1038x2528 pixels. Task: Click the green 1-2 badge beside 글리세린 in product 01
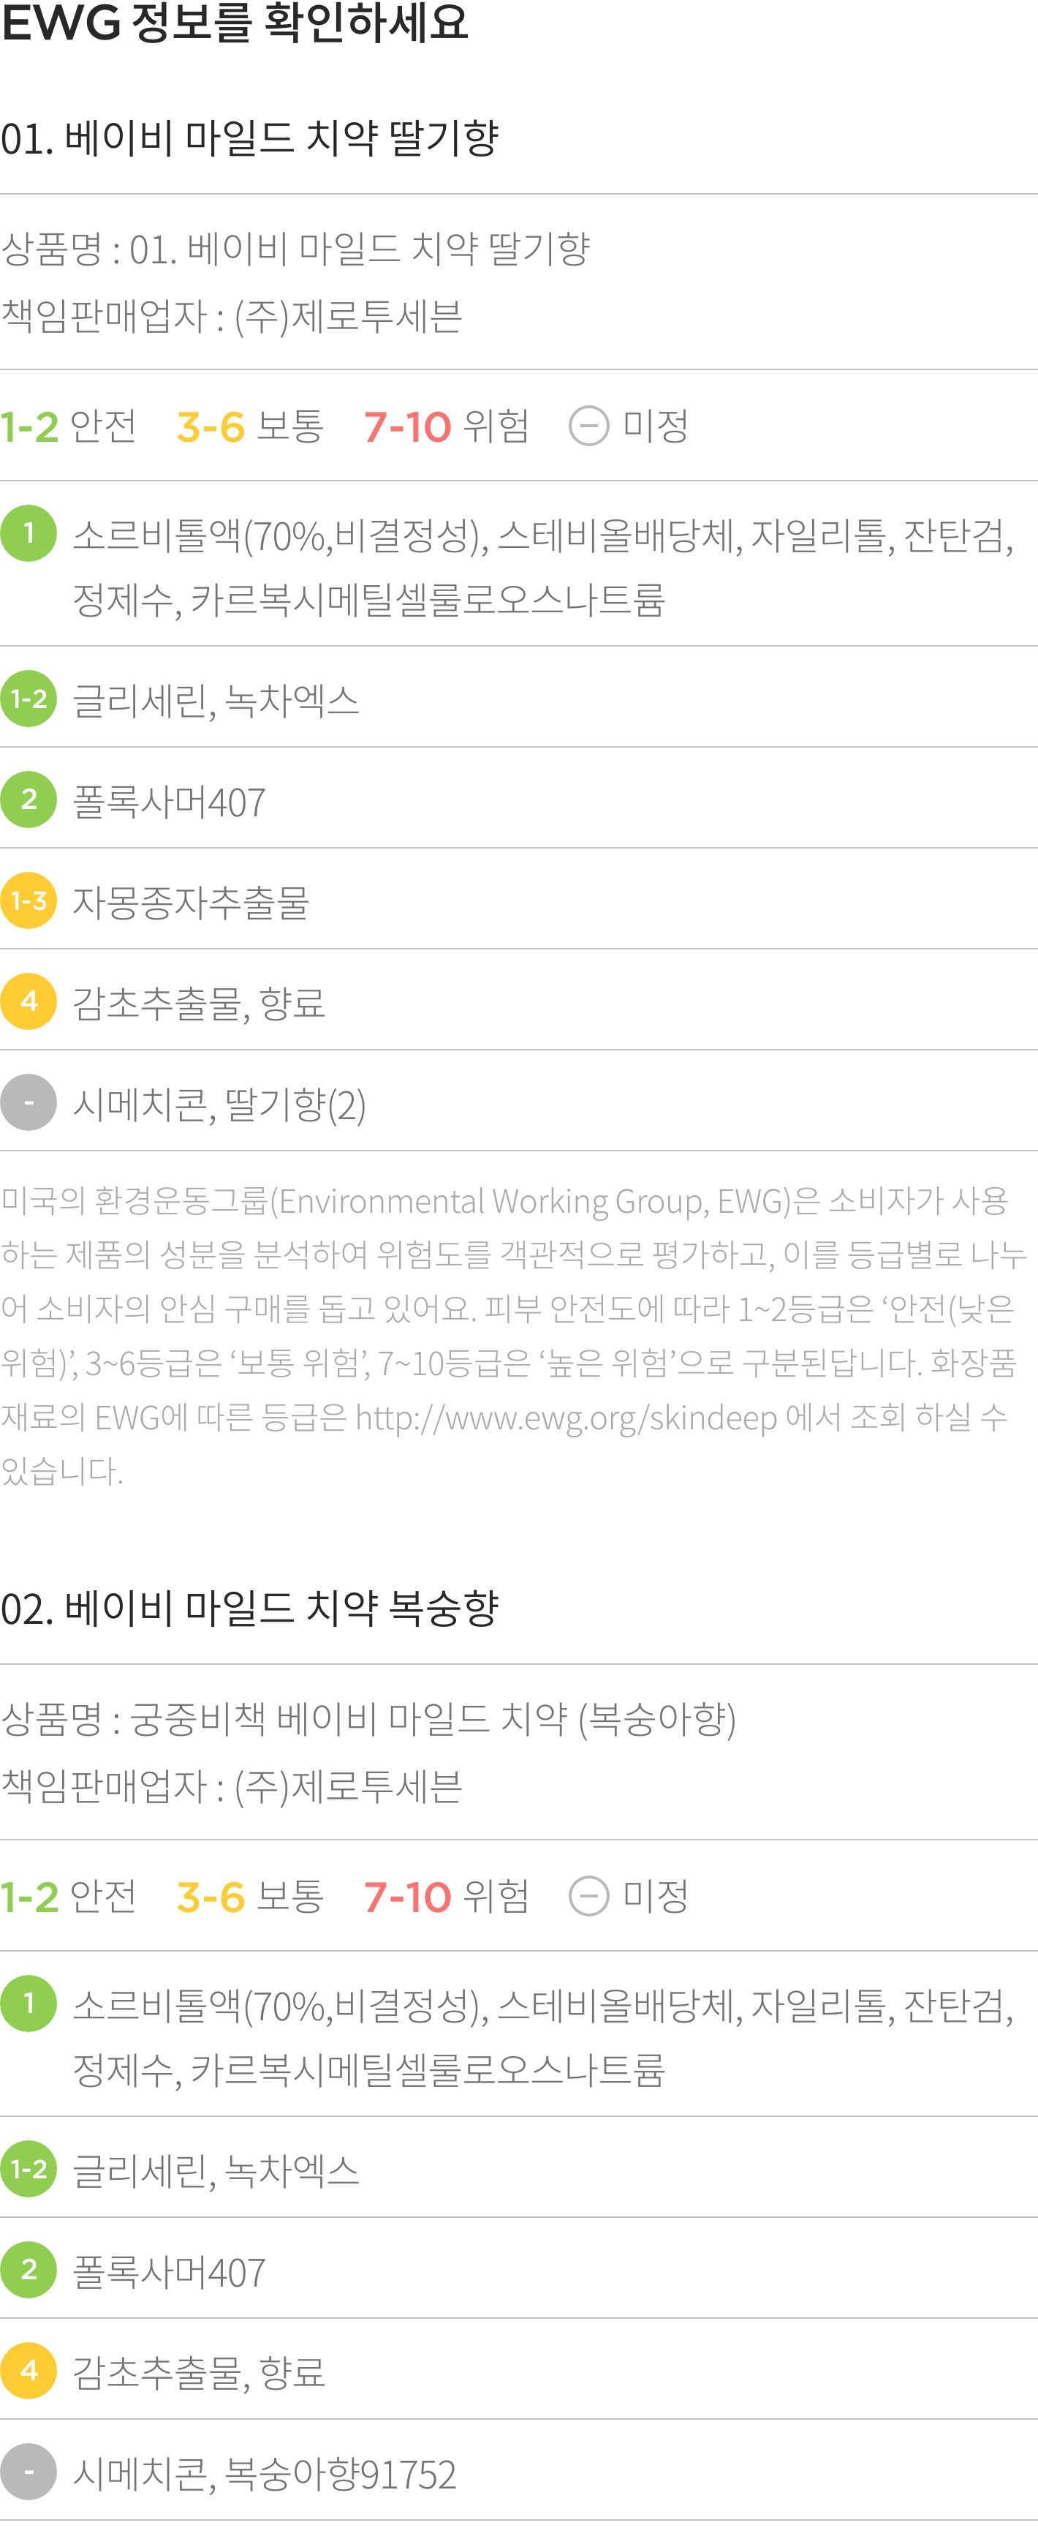pyautogui.click(x=29, y=699)
